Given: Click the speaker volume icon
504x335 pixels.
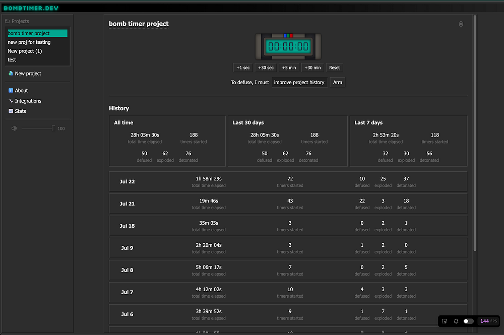Looking at the screenshot, I should click(x=14, y=128).
